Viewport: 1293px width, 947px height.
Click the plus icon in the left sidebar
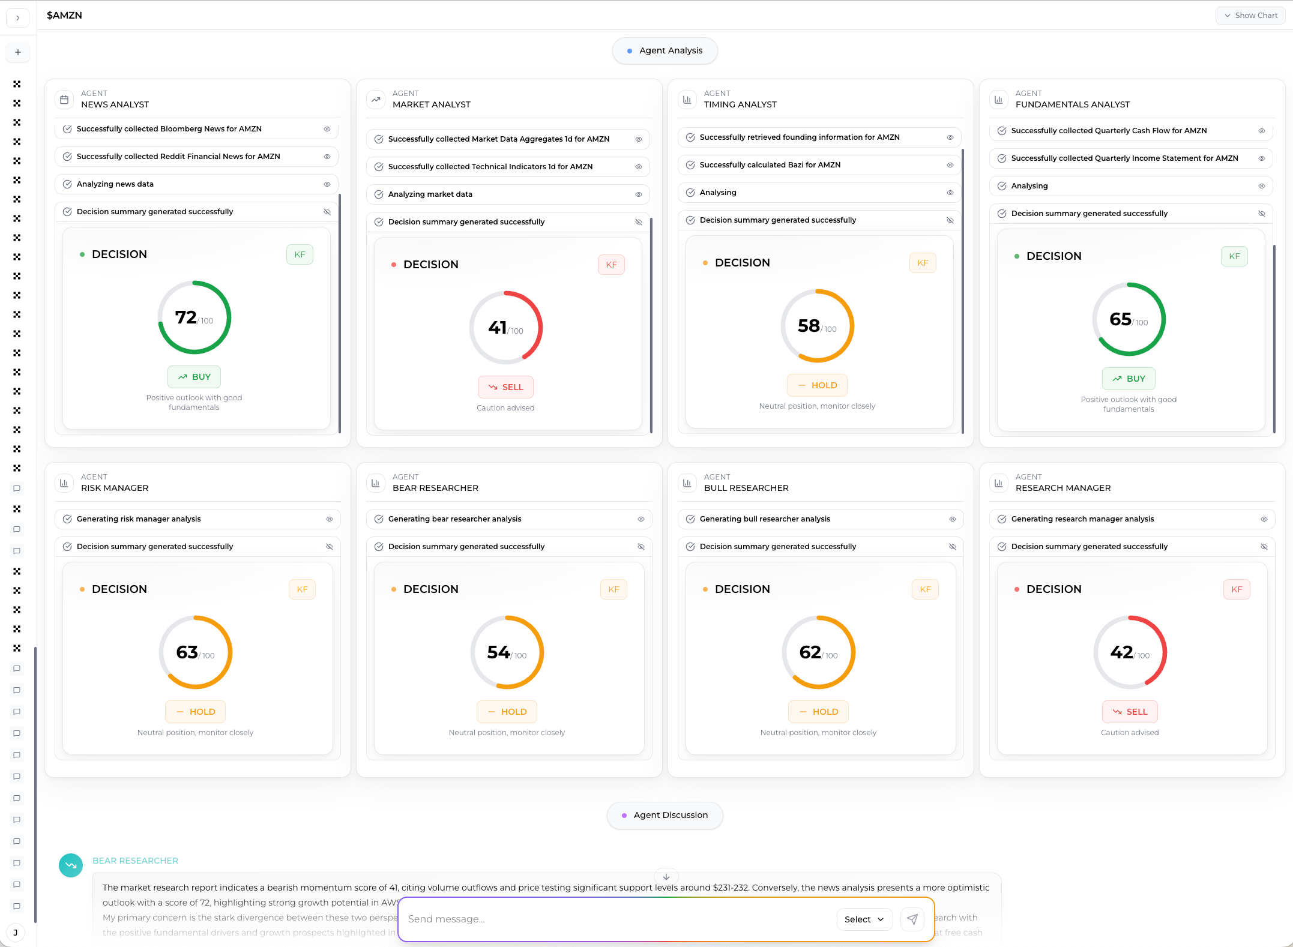tap(18, 52)
